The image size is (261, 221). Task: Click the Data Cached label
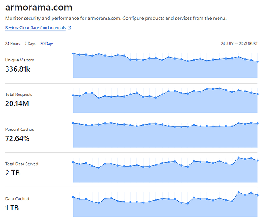(17, 199)
